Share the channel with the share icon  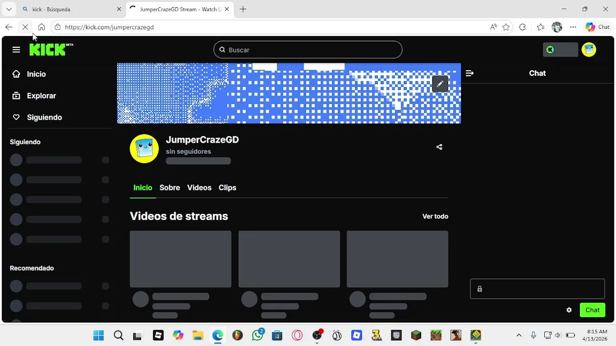click(x=439, y=147)
